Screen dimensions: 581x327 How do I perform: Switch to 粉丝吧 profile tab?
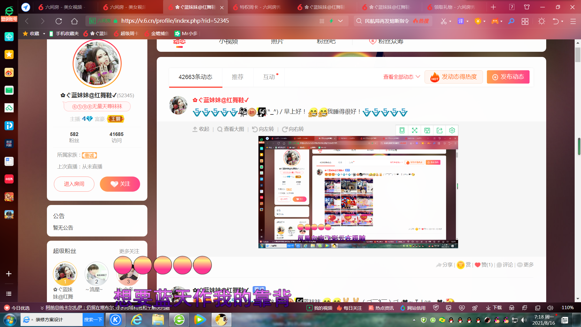[326, 41]
